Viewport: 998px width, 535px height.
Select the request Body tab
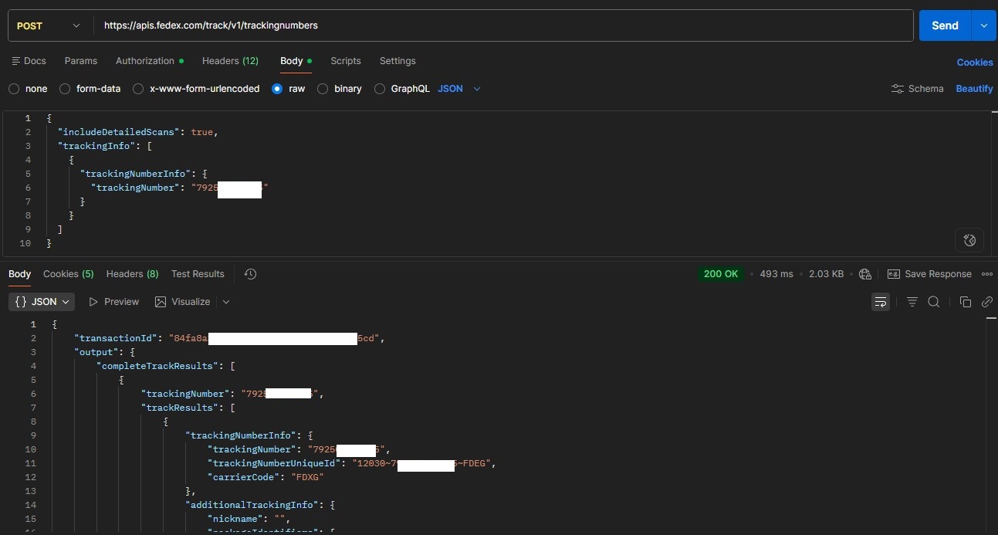click(296, 61)
